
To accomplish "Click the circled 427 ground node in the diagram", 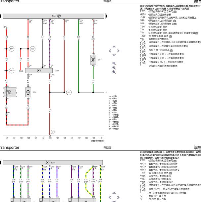I will tap(69, 92).
